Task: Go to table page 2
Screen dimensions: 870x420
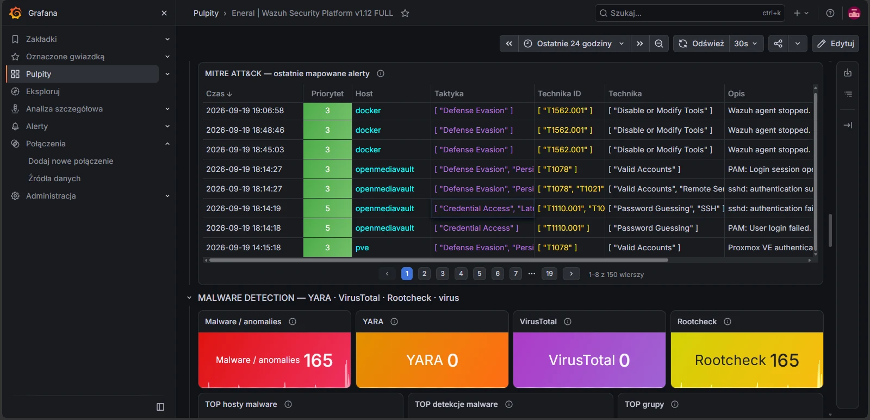Action: tap(425, 274)
